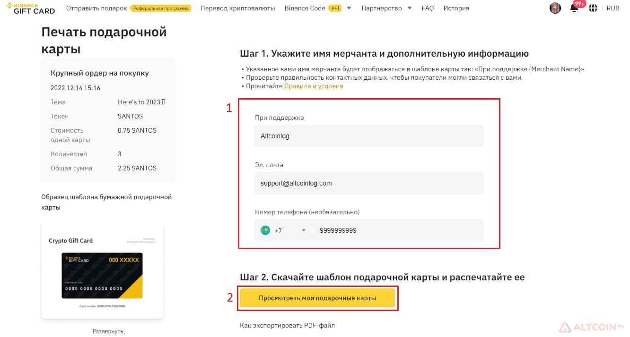Click the Crypto Gift Card template preview
Screen dimensions: 630x337
coord(102,270)
